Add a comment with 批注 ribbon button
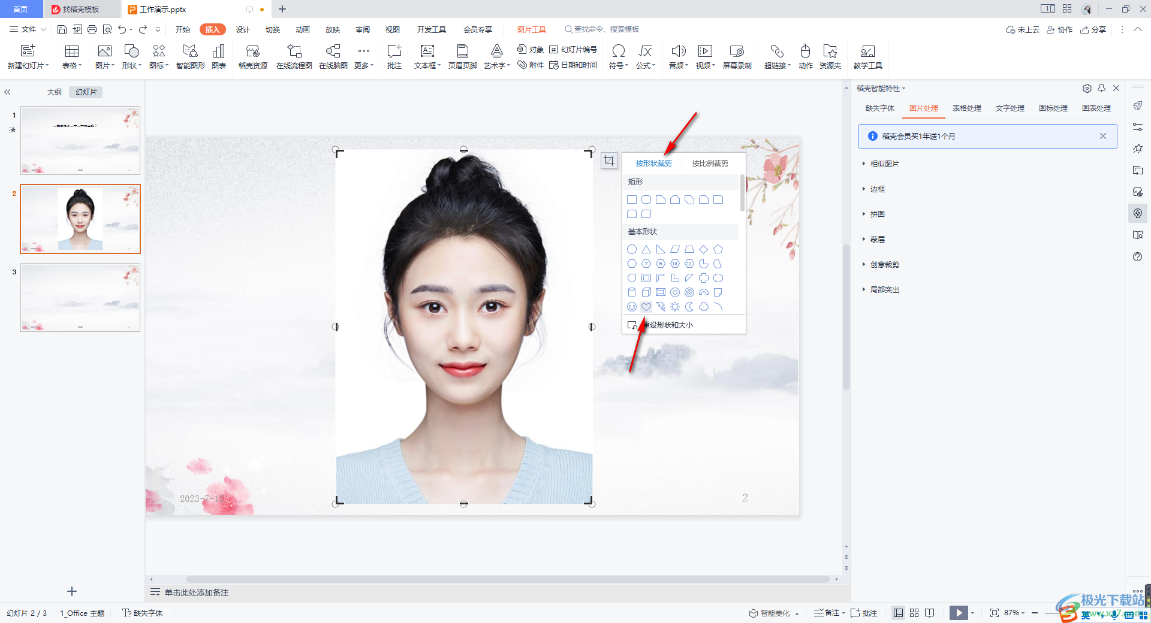Screen dimensions: 1151x623 394,57
